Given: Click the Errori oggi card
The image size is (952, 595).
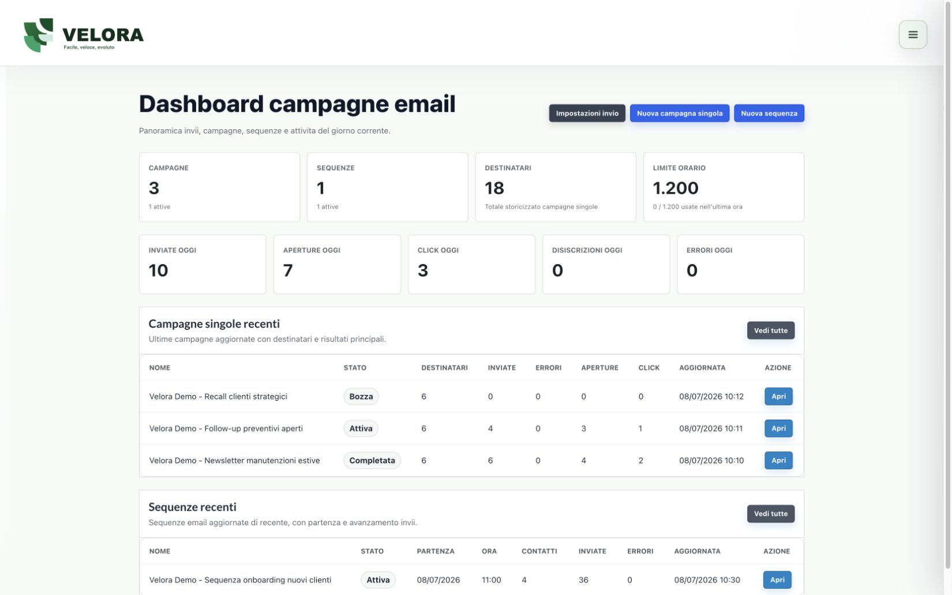Looking at the screenshot, I should point(740,264).
